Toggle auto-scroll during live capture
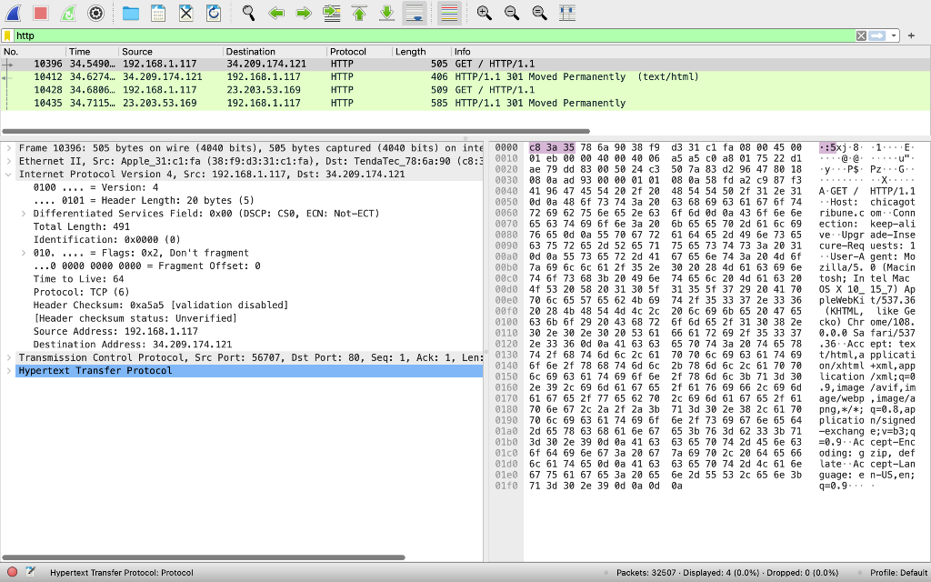931x582 pixels. (x=414, y=13)
